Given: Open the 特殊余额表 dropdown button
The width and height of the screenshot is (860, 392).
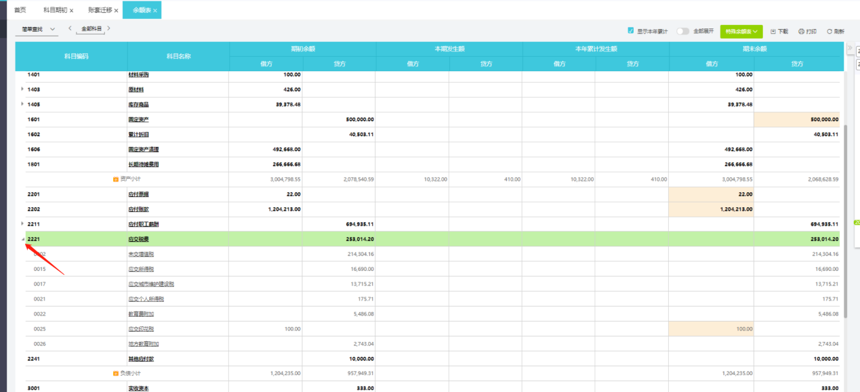Looking at the screenshot, I should [x=741, y=31].
